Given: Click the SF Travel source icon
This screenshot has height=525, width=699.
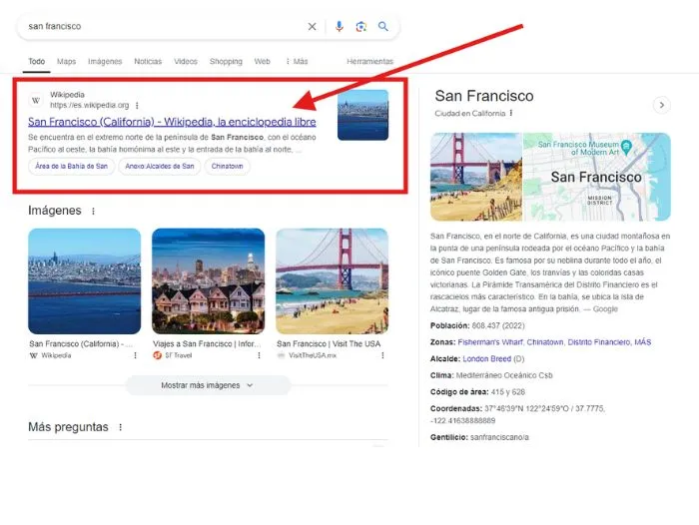Looking at the screenshot, I should click(x=157, y=355).
